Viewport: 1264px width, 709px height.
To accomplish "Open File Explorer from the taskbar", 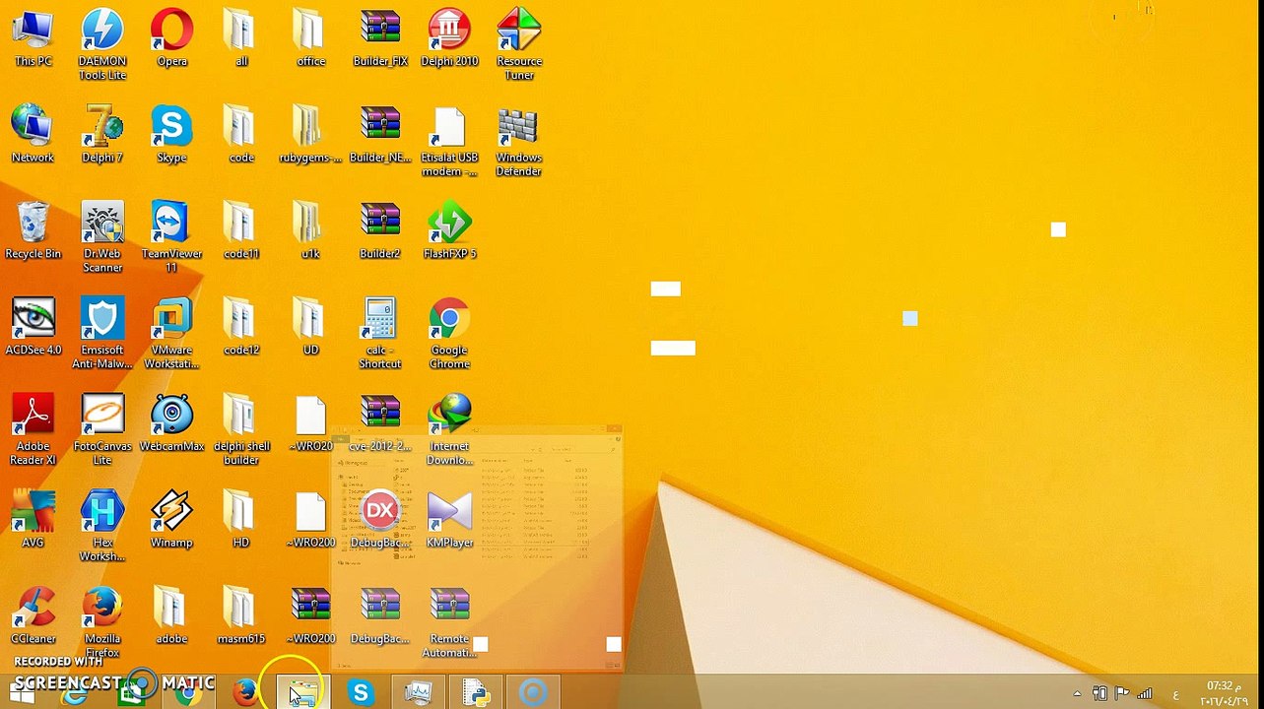I will click(302, 692).
